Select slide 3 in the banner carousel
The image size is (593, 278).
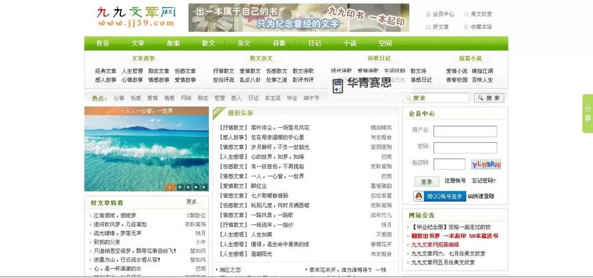pos(187,187)
